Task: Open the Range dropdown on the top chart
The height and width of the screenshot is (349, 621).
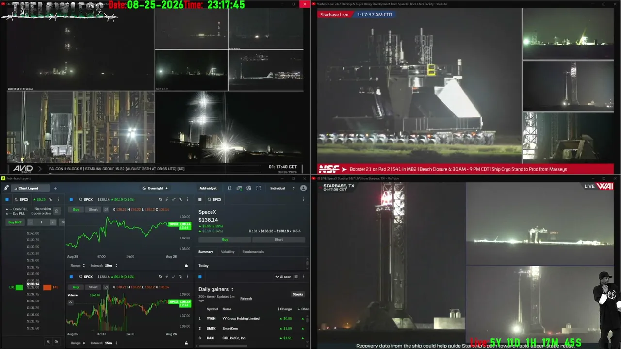Action: (78, 266)
